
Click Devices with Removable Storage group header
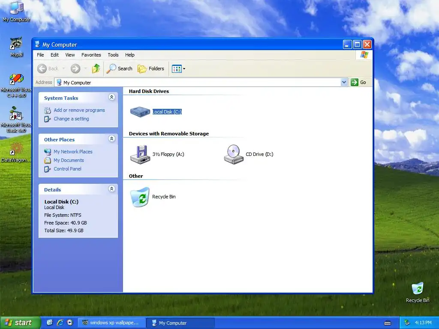click(x=169, y=134)
